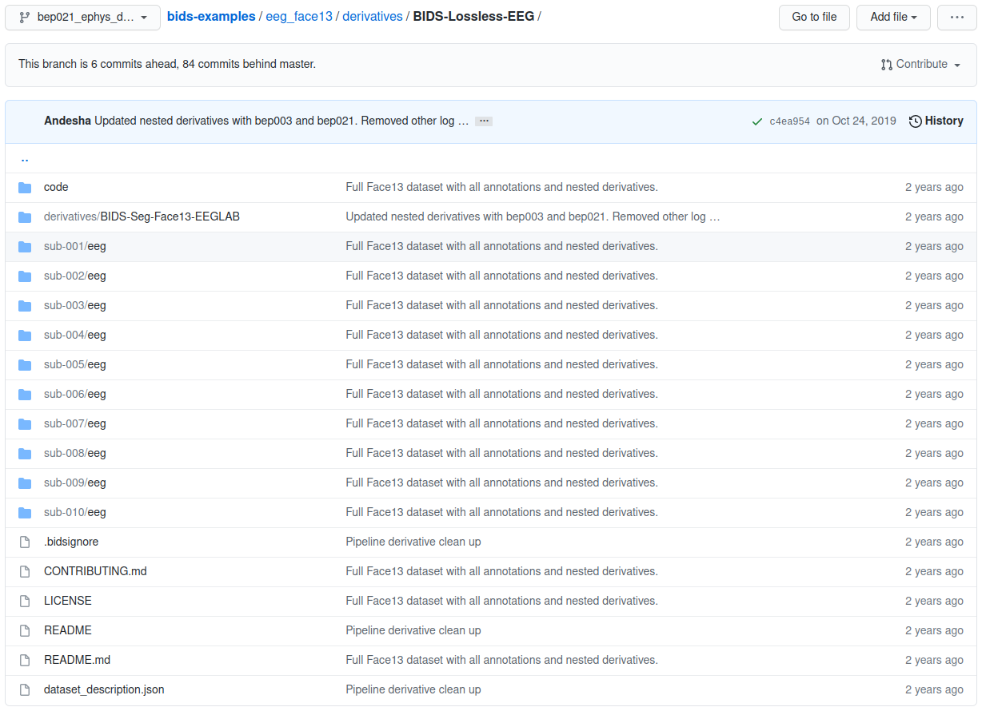Open the branch selector dropdown
Screen dimensions: 982x711
click(82, 17)
